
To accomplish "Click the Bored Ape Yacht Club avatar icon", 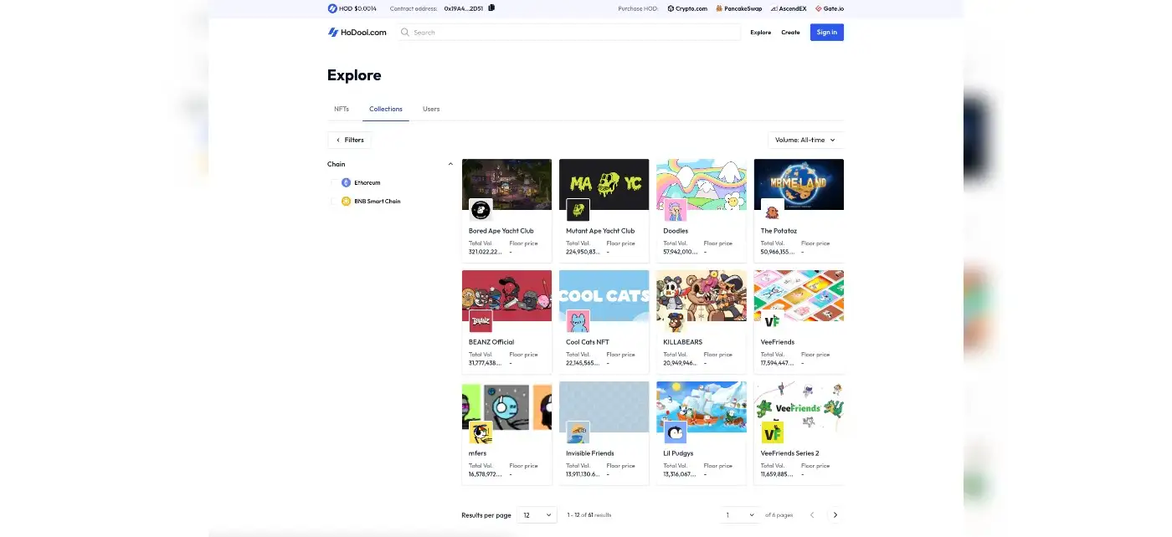I will coord(481,209).
